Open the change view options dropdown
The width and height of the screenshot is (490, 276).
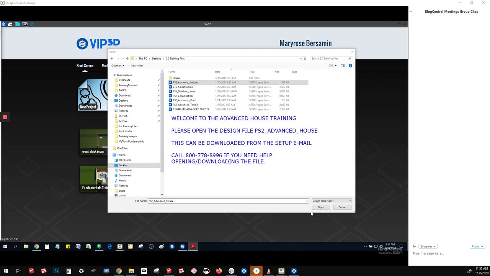tap(336, 66)
